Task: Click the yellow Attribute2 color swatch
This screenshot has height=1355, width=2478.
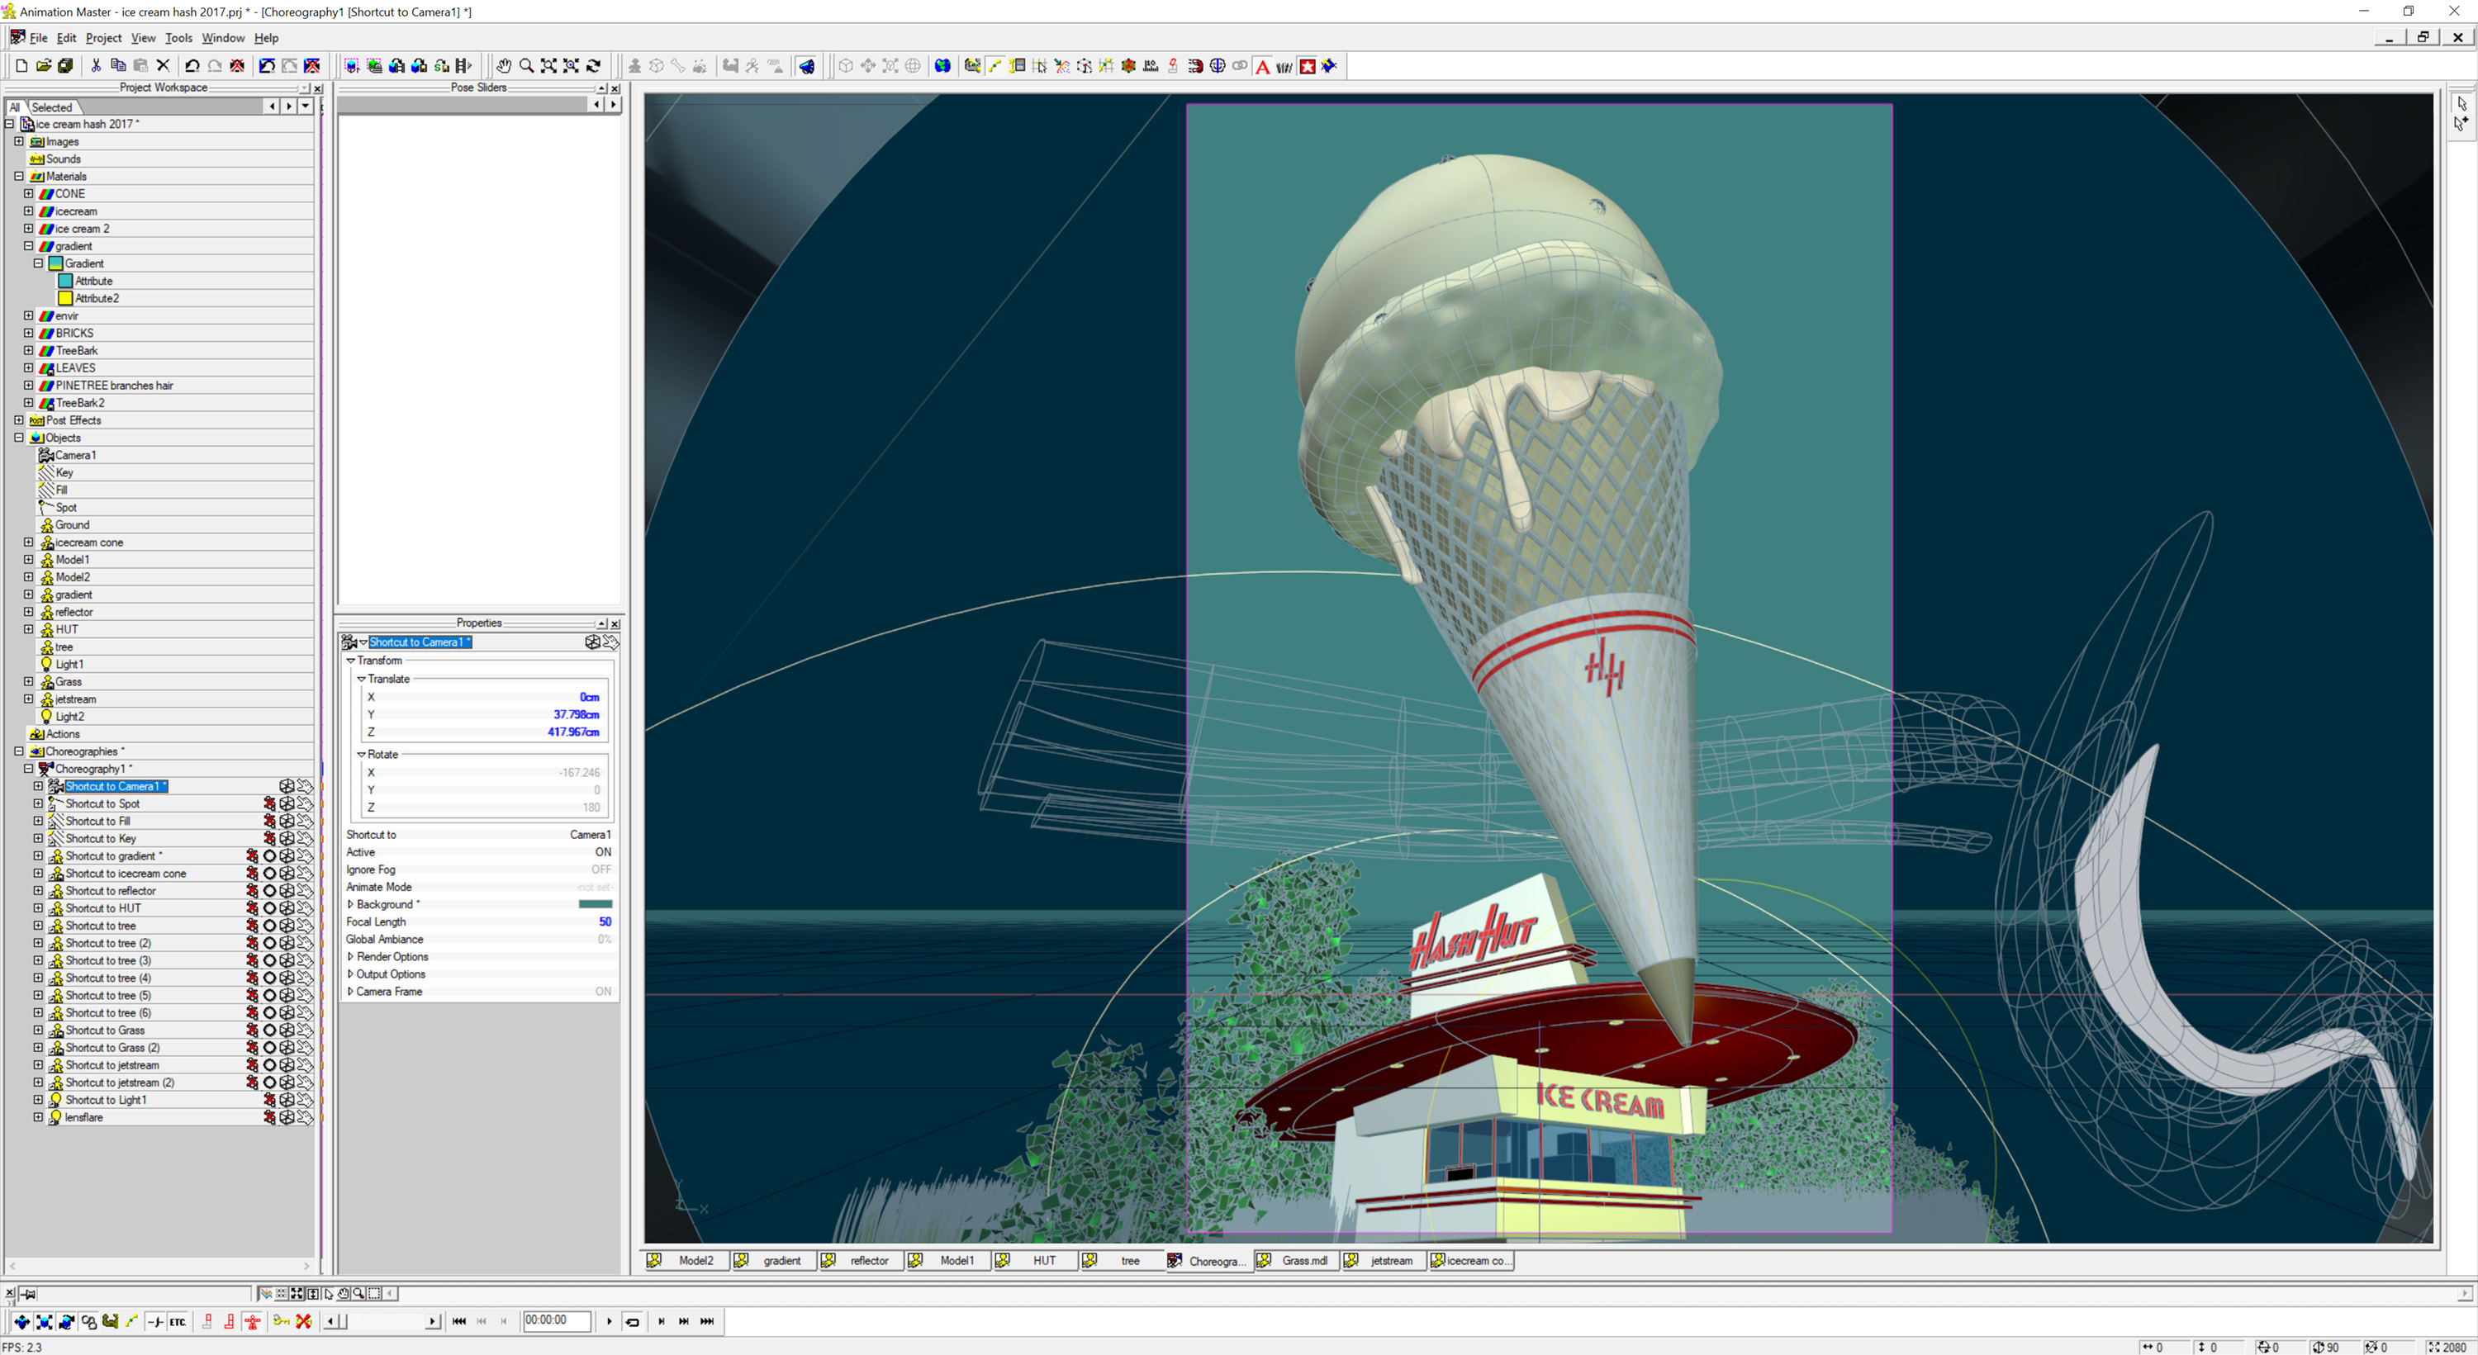Action: click(65, 298)
